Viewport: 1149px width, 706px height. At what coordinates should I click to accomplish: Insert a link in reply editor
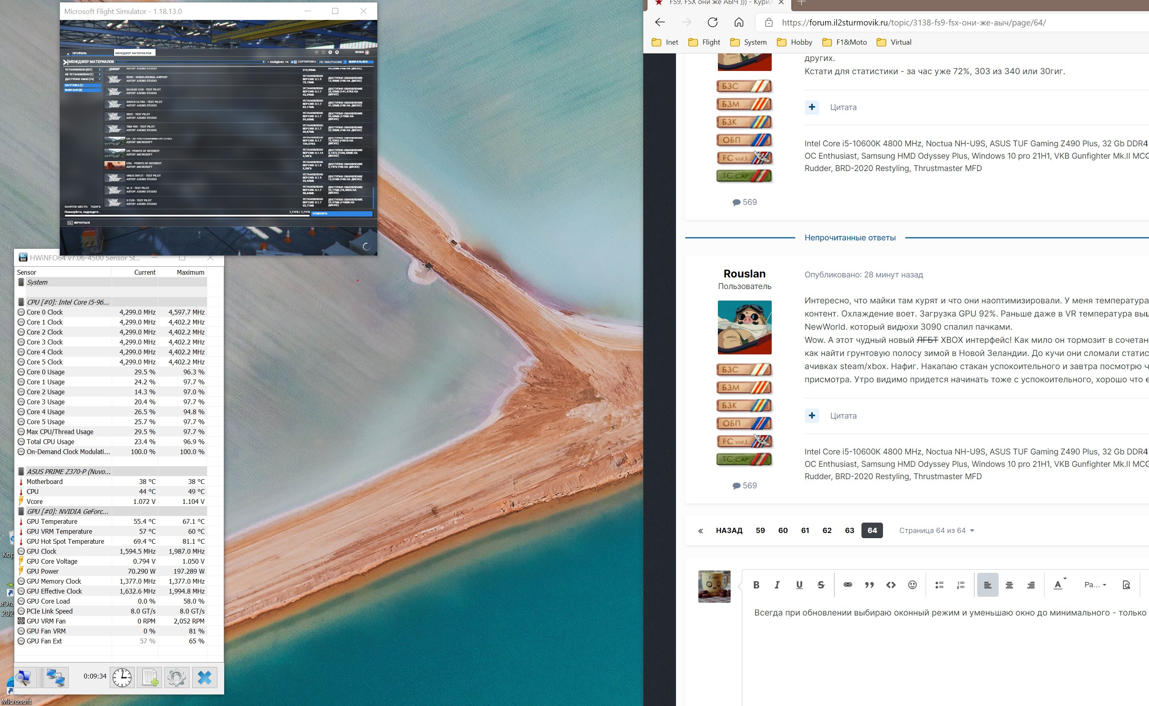coord(847,584)
